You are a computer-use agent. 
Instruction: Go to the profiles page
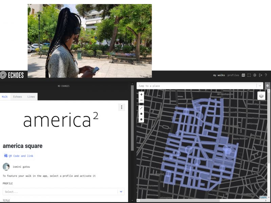[x=233, y=75]
